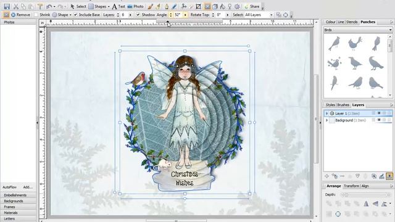The width and height of the screenshot is (395, 222).
Task: Switch to the Transform tab
Action: click(x=351, y=186)
